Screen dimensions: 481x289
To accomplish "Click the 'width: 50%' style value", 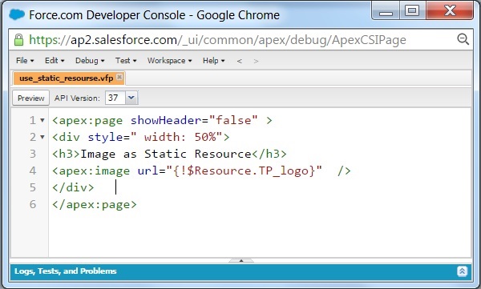I will click(180, 137).
